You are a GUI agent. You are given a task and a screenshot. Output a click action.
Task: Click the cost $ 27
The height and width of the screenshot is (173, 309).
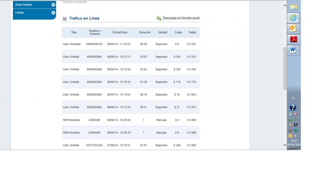[177, 107]
